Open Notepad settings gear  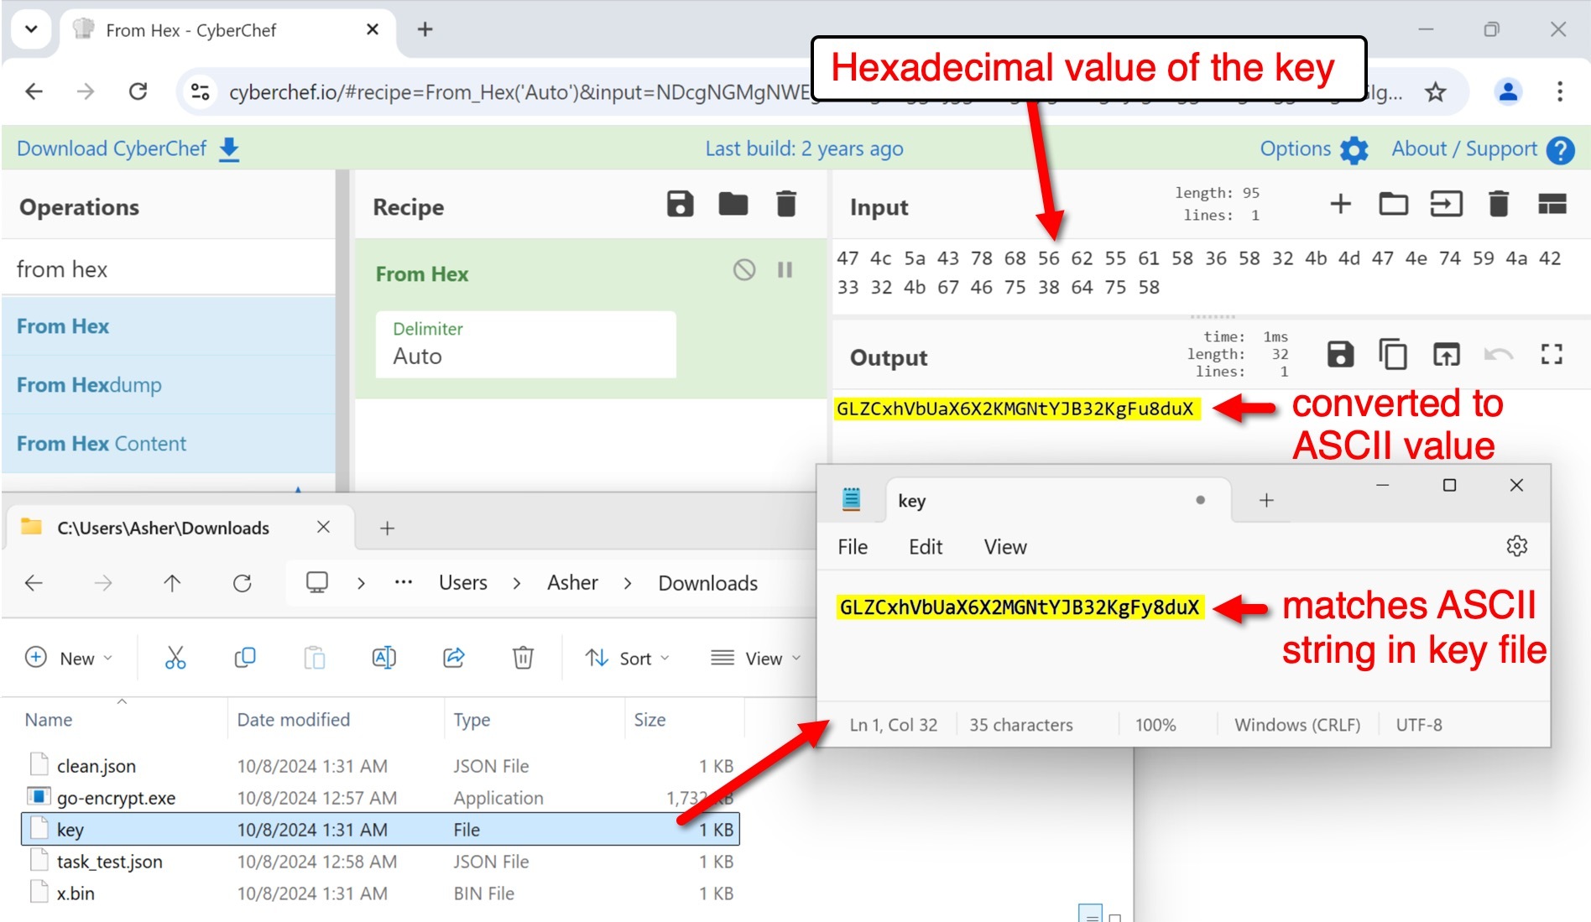tap(1516, 546)
